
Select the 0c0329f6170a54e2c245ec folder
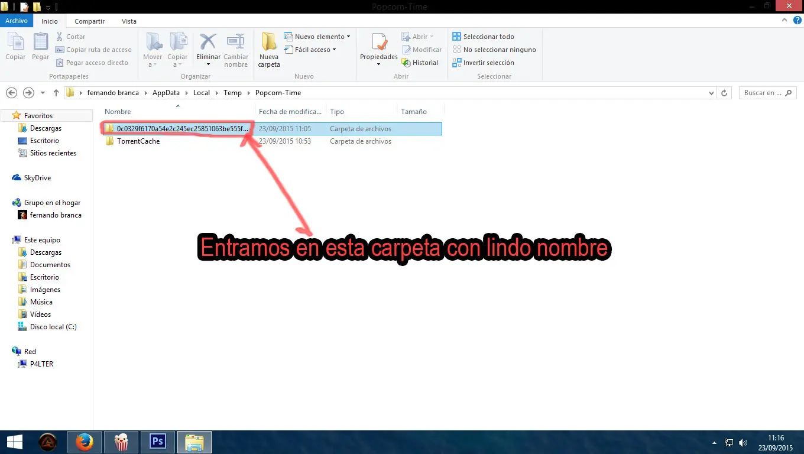(271, 129)
